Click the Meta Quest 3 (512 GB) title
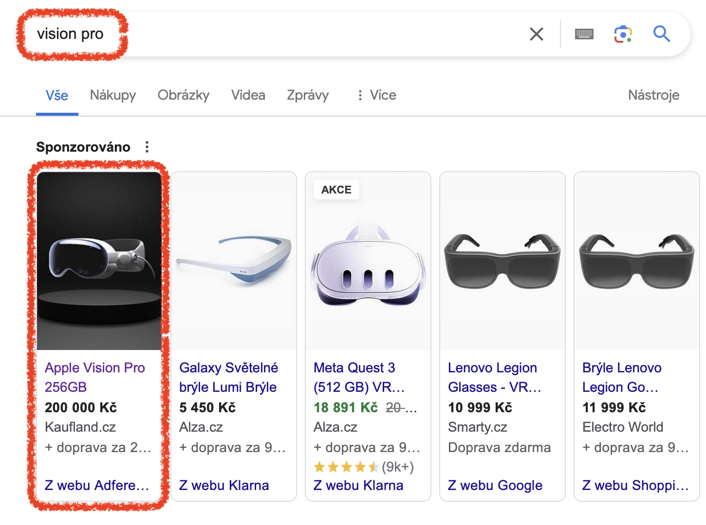 [359, 377]
